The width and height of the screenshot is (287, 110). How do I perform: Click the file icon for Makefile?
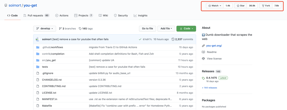(38, 105)
